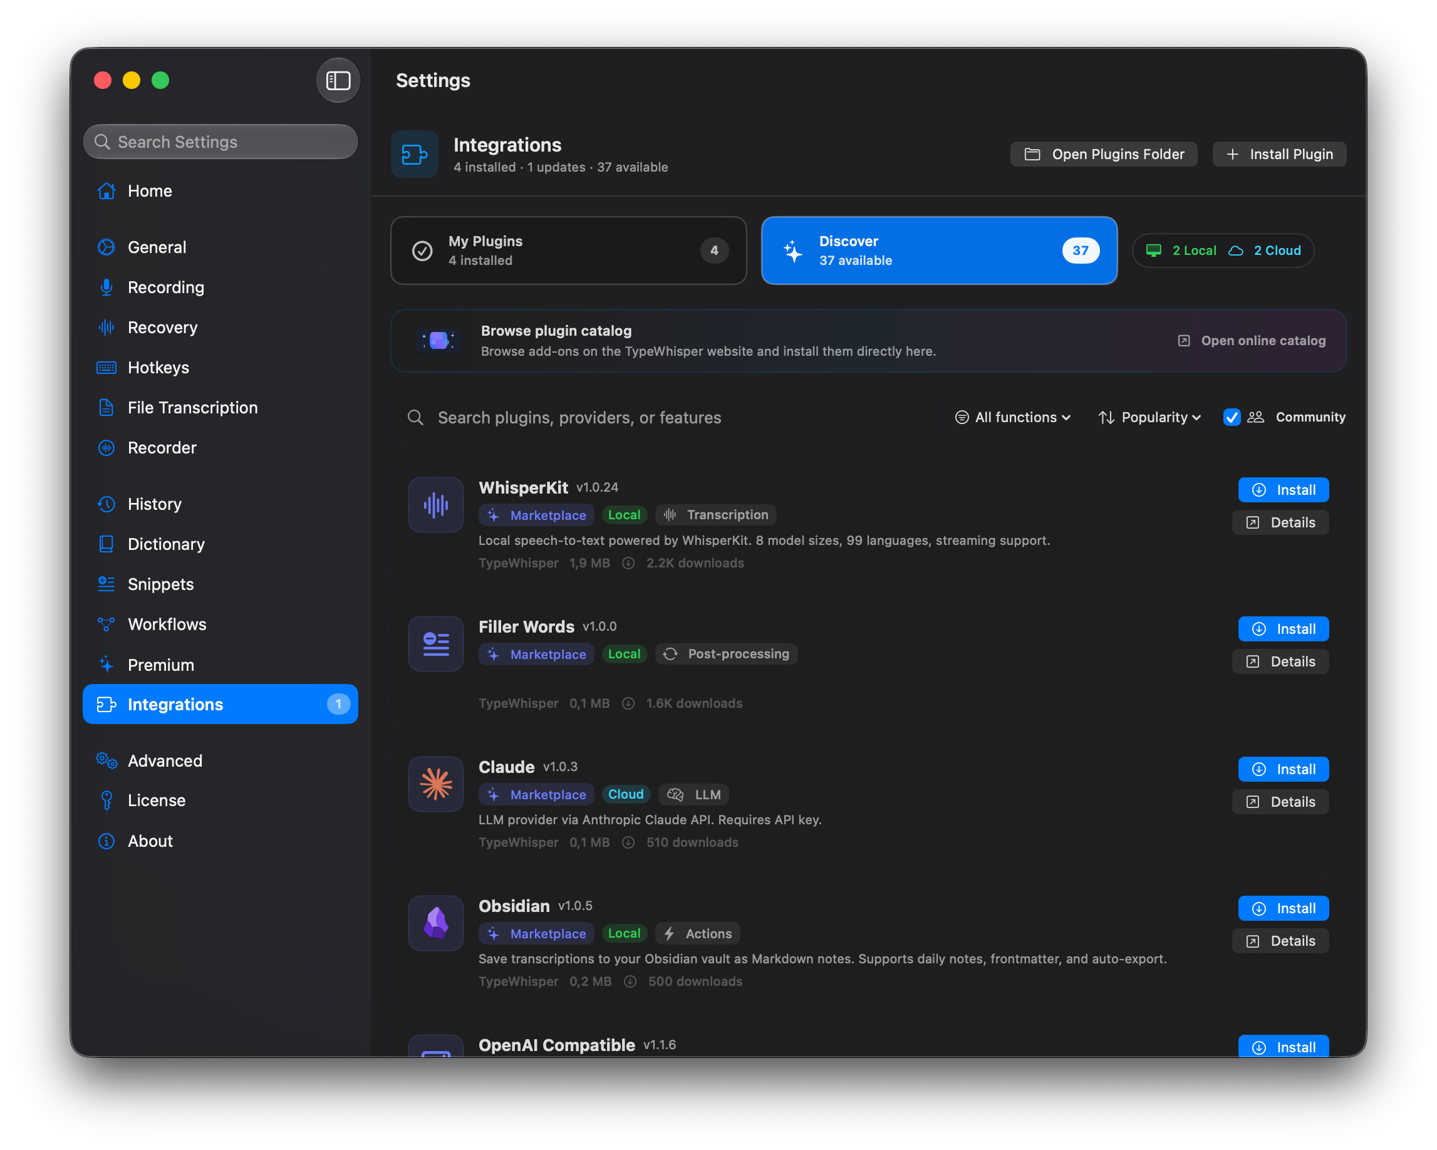Viewport: 1437px width, 1150px height.
Task: Click Open Plugins Folder button
Action: click(1104, 155)
